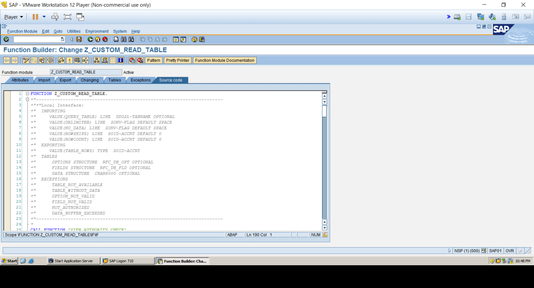Screen dimensions: 534x288
Task: Collapse the FUNCTION block on line 1
Action: [x=27, y=94]
